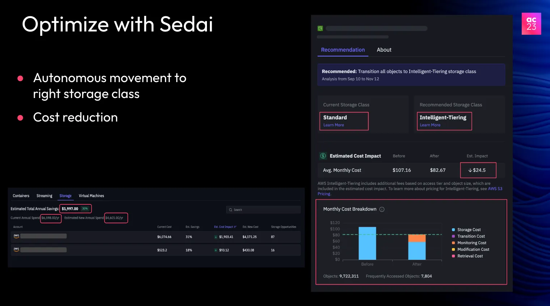Switch to the Recommendation tab

tap(343, 50)
